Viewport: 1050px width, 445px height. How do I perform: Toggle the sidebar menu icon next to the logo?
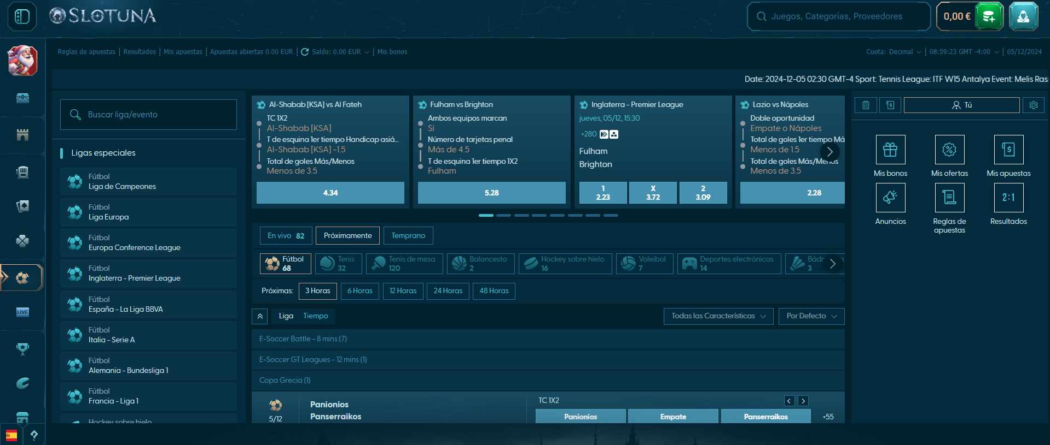pos(22,16)
